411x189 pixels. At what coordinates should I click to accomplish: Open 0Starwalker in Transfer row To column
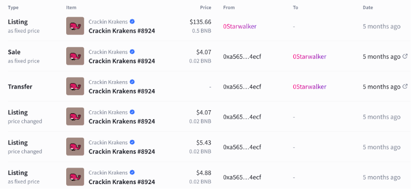click(310, 87)
